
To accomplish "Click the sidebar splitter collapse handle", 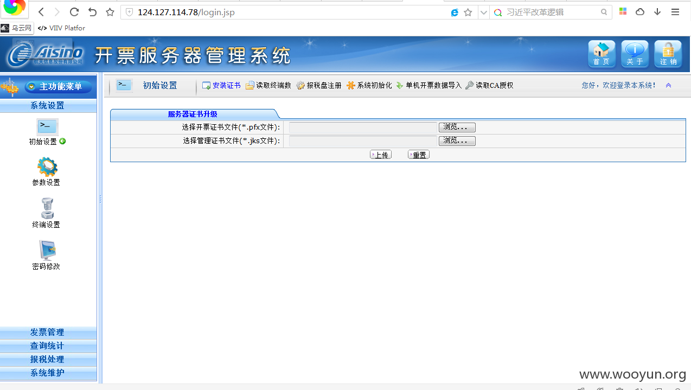I will (x=100, y=200).
